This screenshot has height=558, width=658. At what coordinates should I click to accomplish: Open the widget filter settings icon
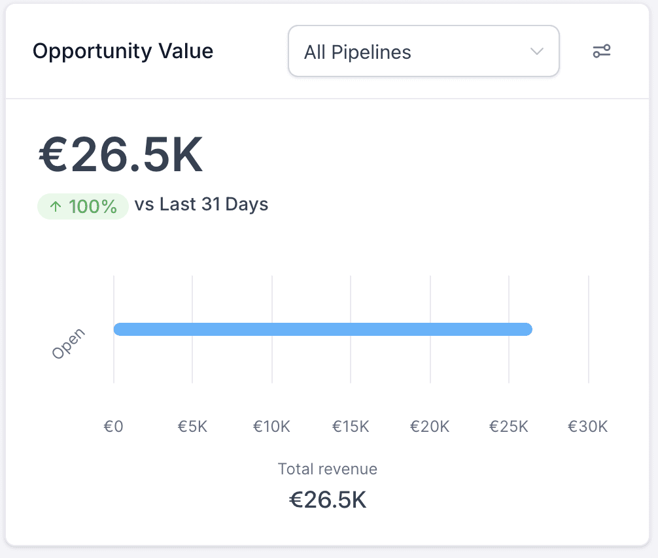click(x=602, y=52)
